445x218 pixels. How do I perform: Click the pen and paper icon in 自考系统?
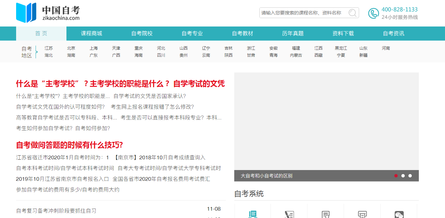[x=289, y=214]
